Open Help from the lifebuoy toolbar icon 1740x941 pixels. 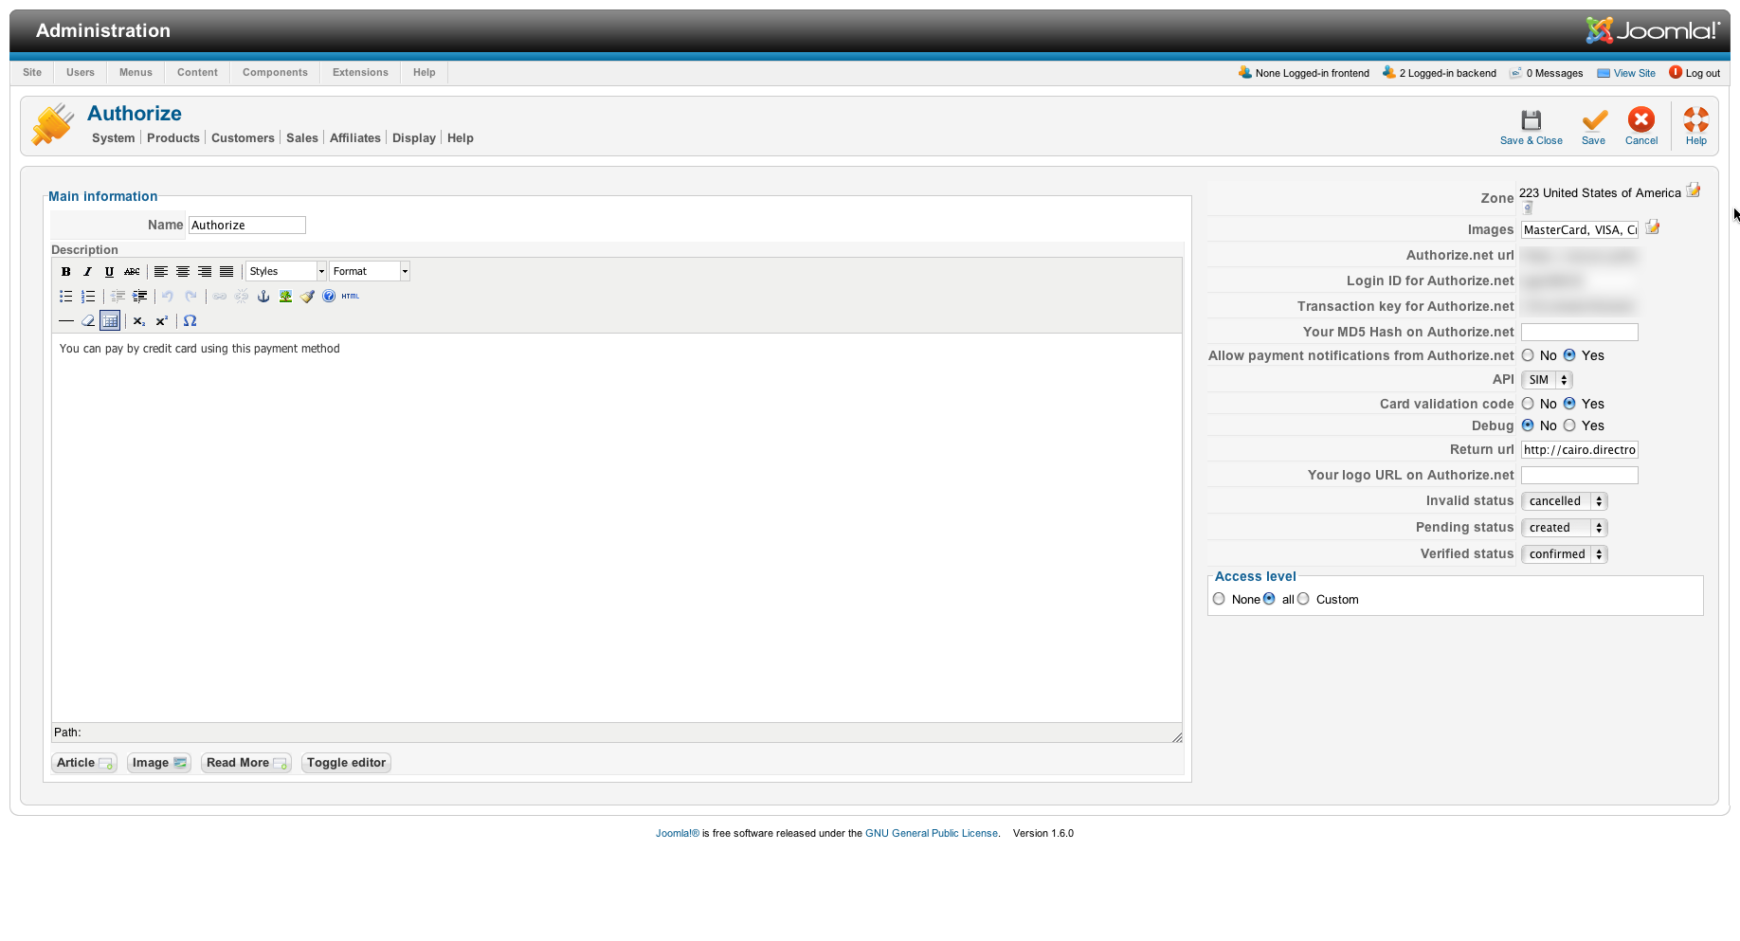1696,127
